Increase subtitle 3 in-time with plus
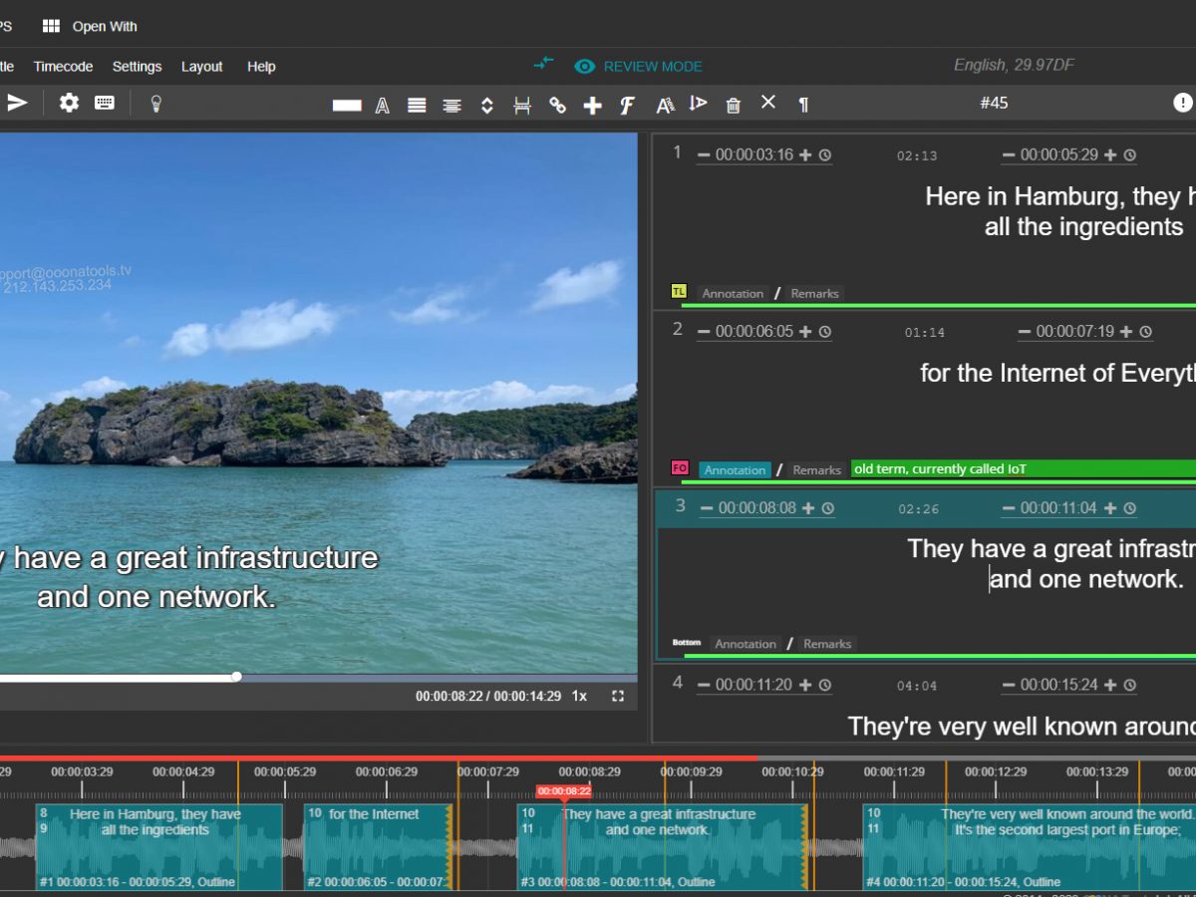 tap(806, 508)
